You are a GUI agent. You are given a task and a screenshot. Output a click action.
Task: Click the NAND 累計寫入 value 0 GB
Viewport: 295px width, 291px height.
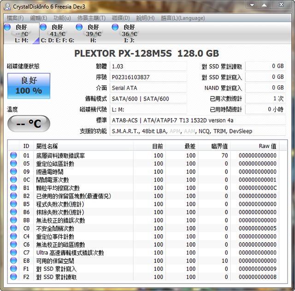click(x=265, y=88)
